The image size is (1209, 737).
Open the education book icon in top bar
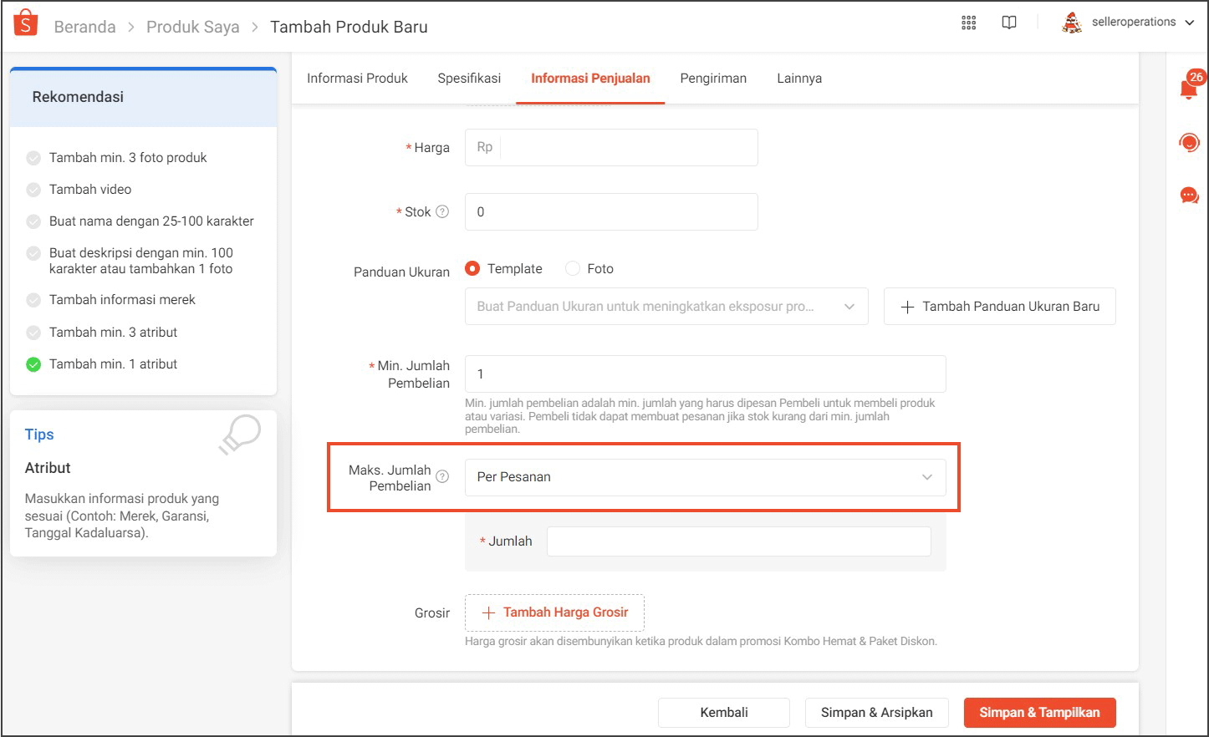1008,23
